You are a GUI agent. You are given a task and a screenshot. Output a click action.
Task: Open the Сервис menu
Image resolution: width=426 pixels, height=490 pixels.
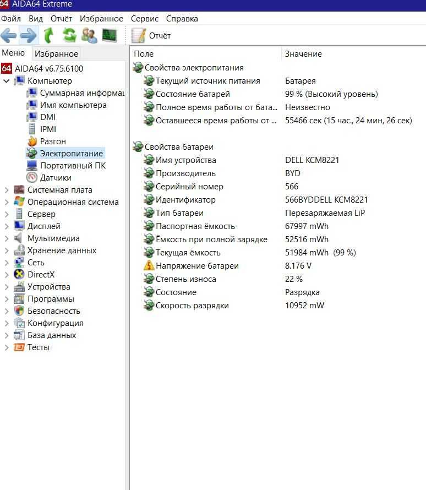(145, 19)
